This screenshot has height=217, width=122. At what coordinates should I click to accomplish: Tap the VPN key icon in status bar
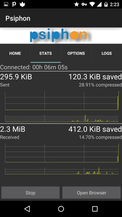[x=84, y=5]
